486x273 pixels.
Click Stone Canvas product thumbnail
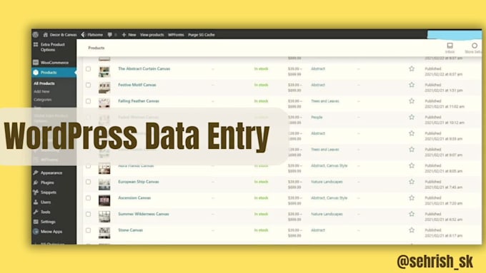(104, 233)
